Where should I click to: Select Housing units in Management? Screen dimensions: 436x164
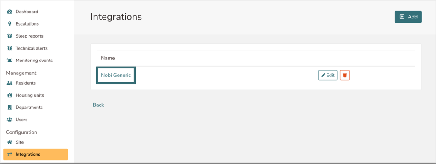[30, 95]
